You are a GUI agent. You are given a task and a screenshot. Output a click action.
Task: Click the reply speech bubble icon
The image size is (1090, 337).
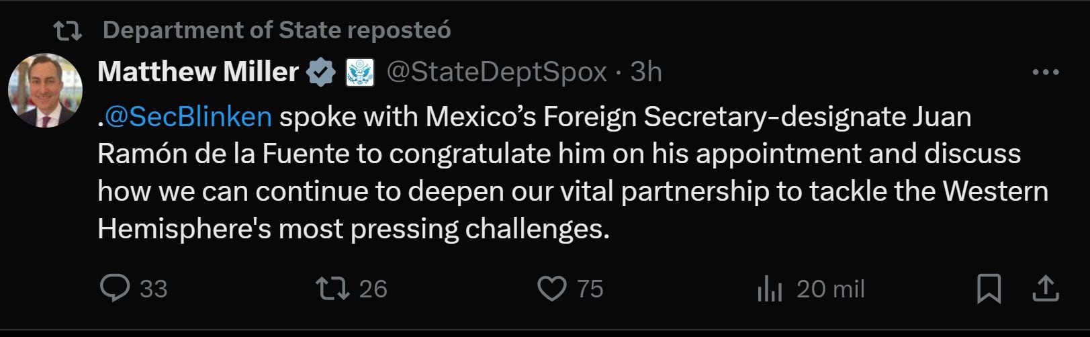point(115,289)
